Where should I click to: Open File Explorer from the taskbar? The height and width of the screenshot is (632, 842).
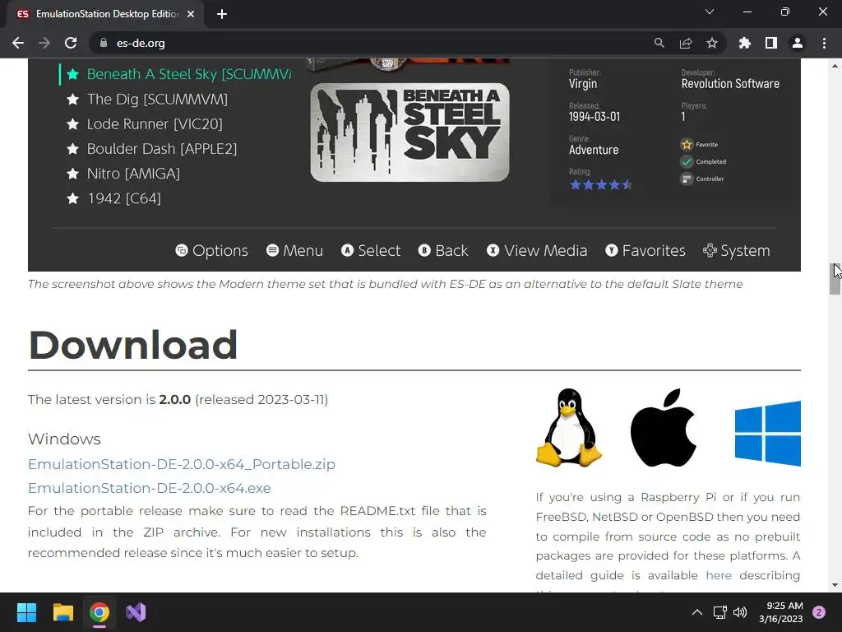[x=62, y=612]
